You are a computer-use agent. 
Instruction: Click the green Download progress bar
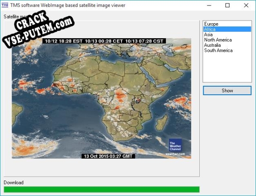(101, 190)
